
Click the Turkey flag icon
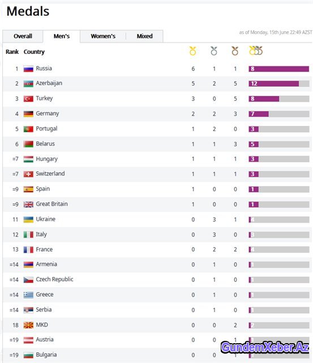[28, 99]
